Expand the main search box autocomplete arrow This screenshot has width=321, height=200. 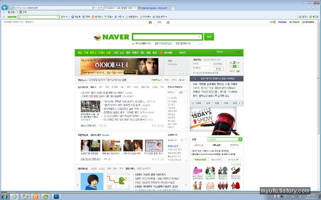click(x=199, y=37)
